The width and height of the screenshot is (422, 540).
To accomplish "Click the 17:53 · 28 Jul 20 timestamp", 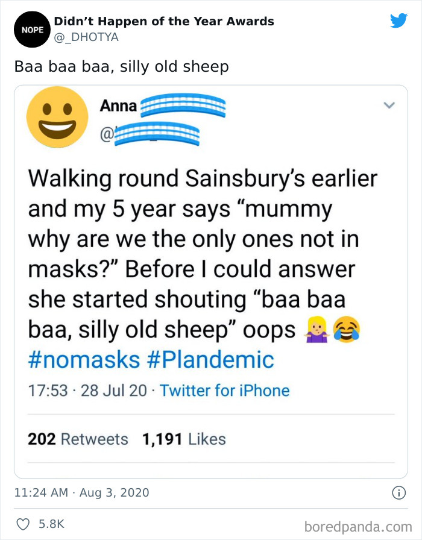I will pos(87,391).
